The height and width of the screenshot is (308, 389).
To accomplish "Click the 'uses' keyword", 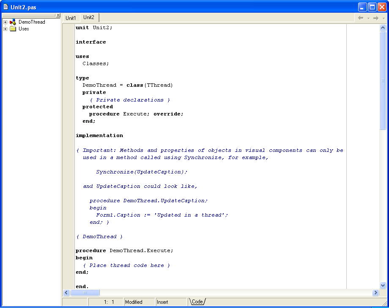I will [82, 56].
